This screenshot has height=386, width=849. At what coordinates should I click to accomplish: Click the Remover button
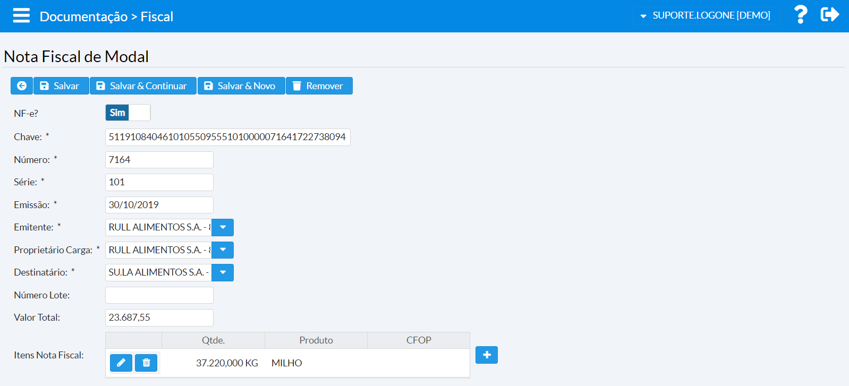click(319, 86)
